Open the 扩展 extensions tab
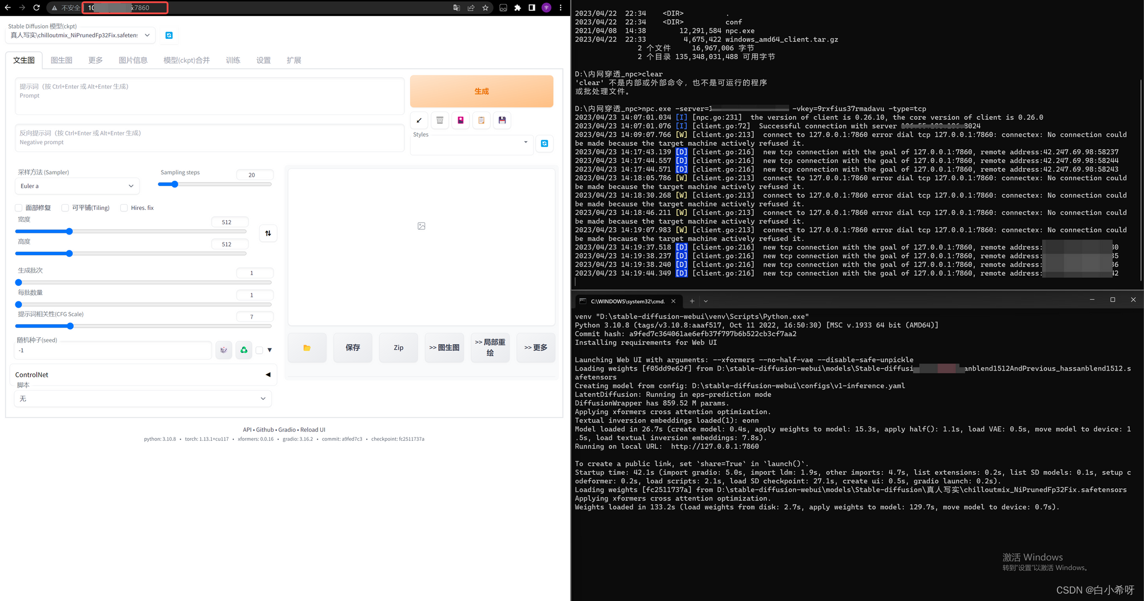 (x=293, y=60)
